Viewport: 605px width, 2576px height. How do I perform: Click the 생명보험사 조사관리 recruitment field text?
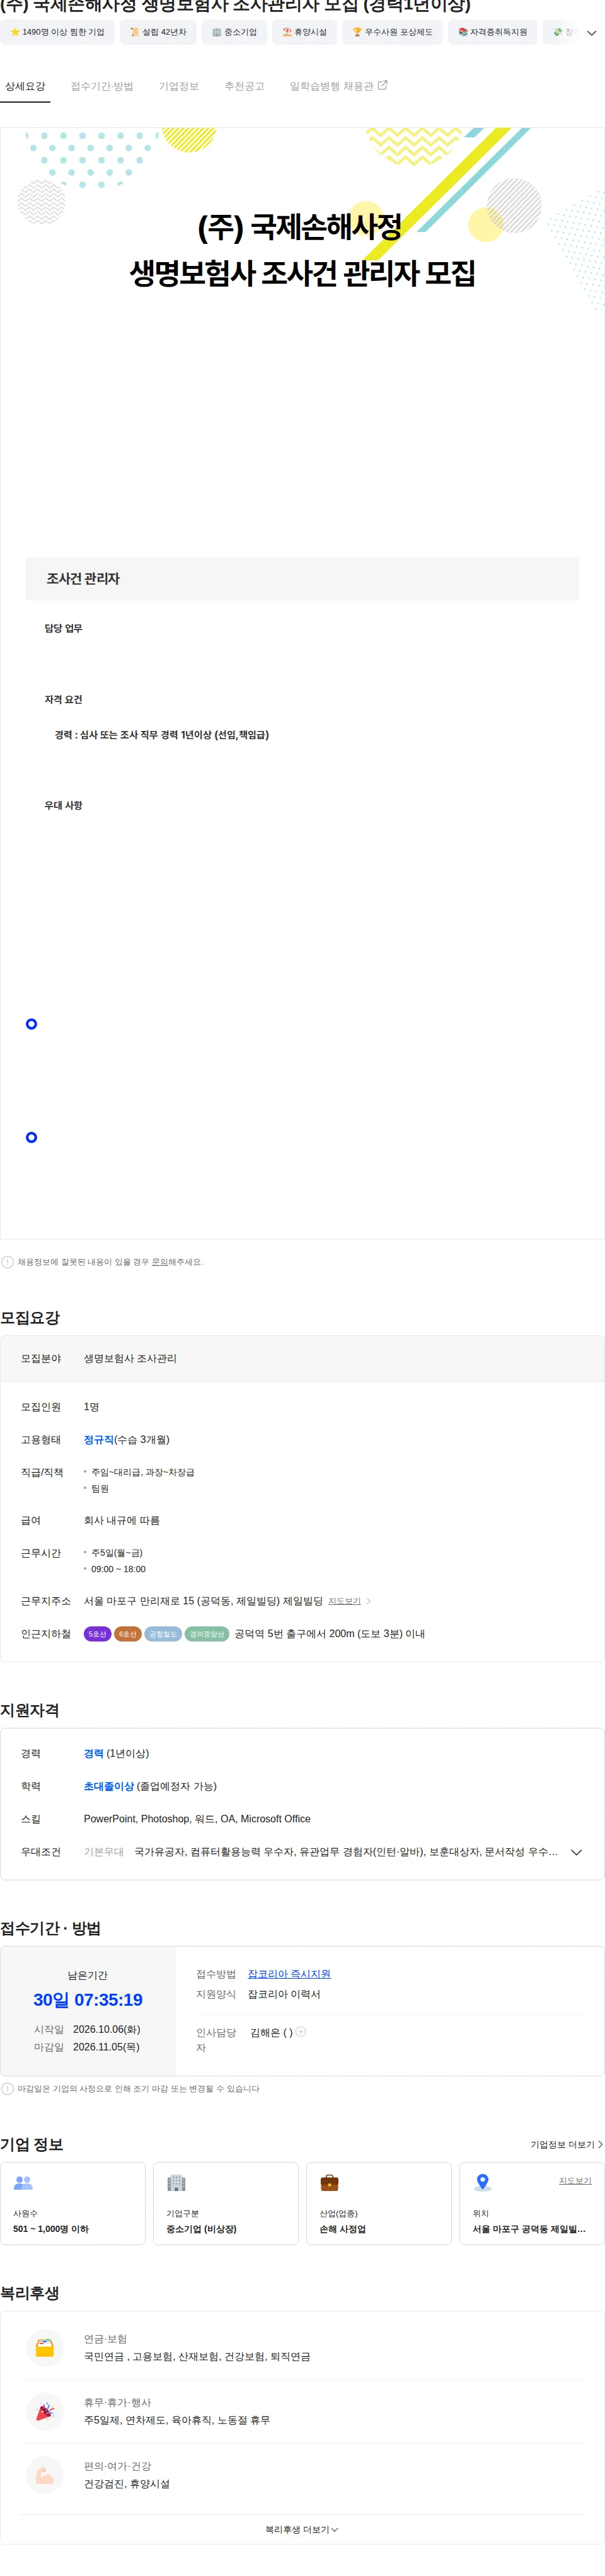point(130,1358)
